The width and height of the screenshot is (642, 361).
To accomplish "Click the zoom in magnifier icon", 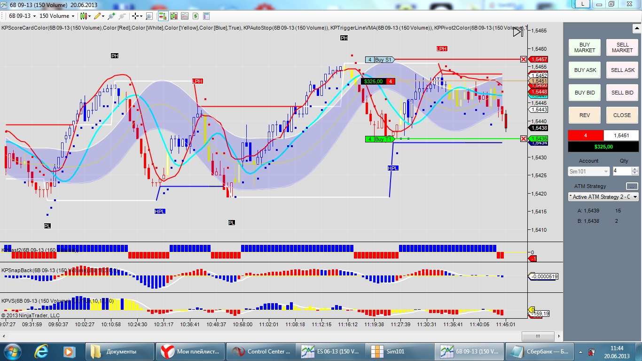I will point(111,16).
